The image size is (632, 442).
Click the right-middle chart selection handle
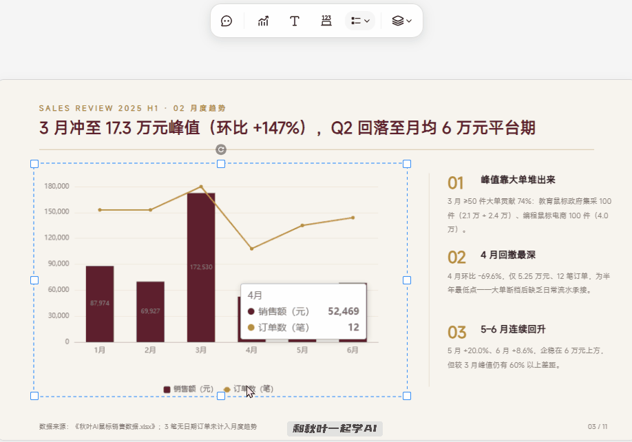pos(407,280)
